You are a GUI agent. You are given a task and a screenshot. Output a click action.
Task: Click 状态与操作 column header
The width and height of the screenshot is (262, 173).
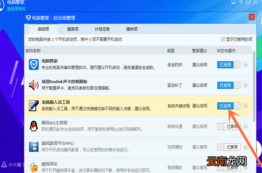tap(226, 50)
